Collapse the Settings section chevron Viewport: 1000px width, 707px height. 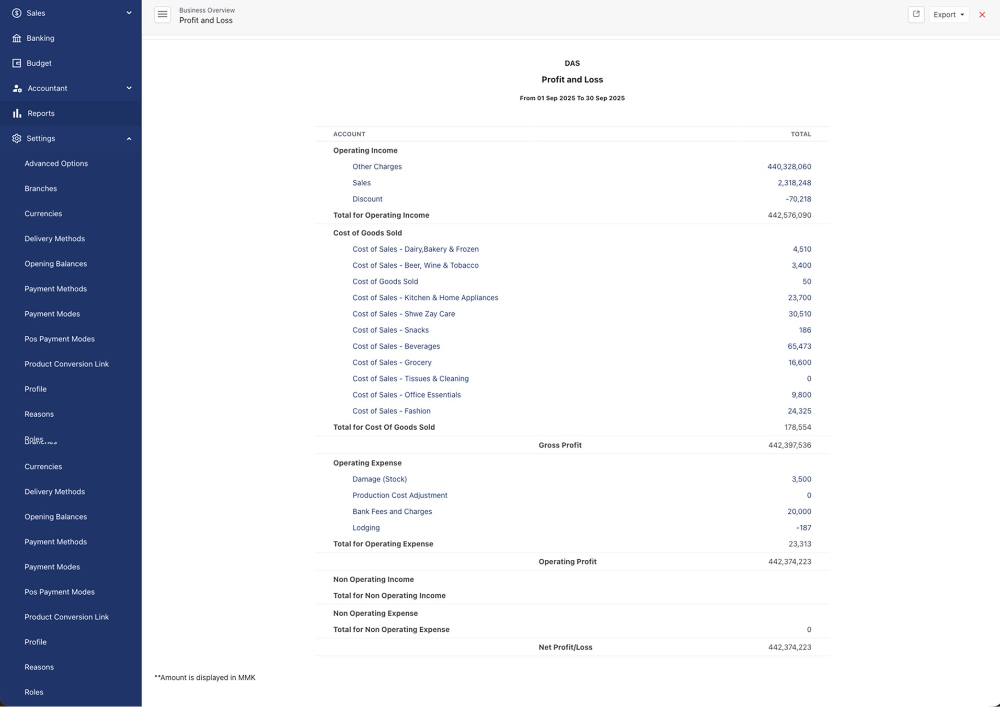click(x=129, y=138)
